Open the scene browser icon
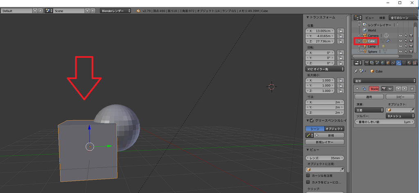 [48, 11]
